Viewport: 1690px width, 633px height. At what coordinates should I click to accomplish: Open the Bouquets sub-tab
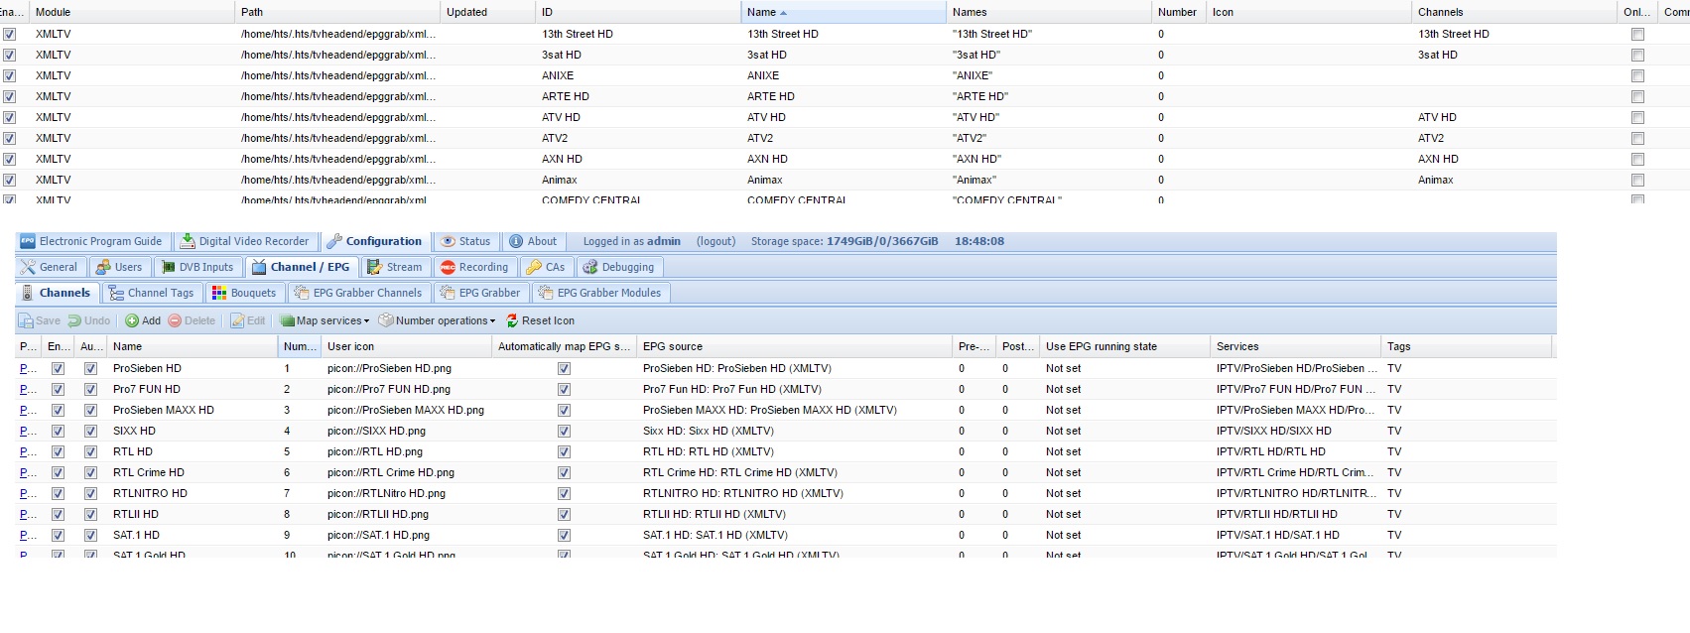point(245,293)
